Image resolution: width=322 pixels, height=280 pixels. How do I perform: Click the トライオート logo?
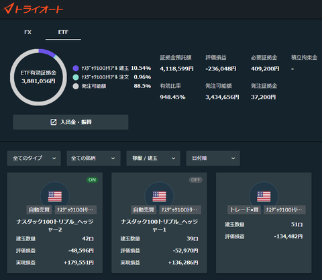coord(33,9)
